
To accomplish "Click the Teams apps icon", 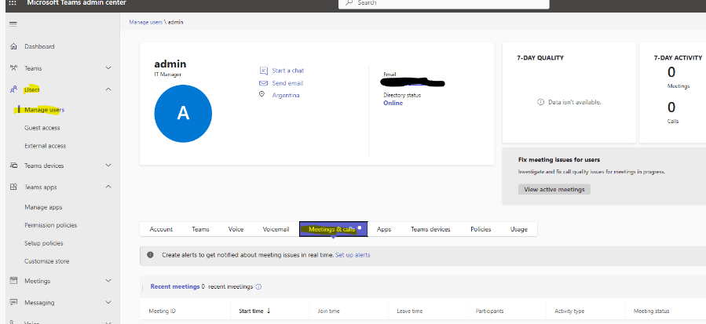I will (14, 187).
